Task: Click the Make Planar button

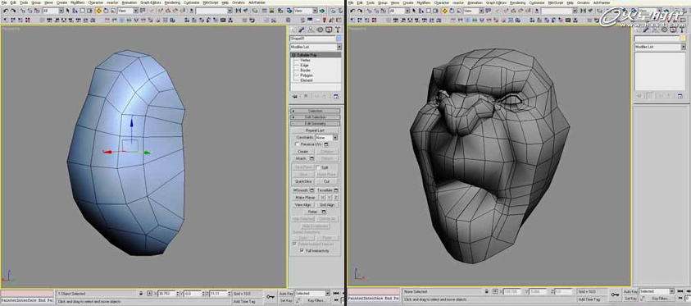Action: (305, 198)
